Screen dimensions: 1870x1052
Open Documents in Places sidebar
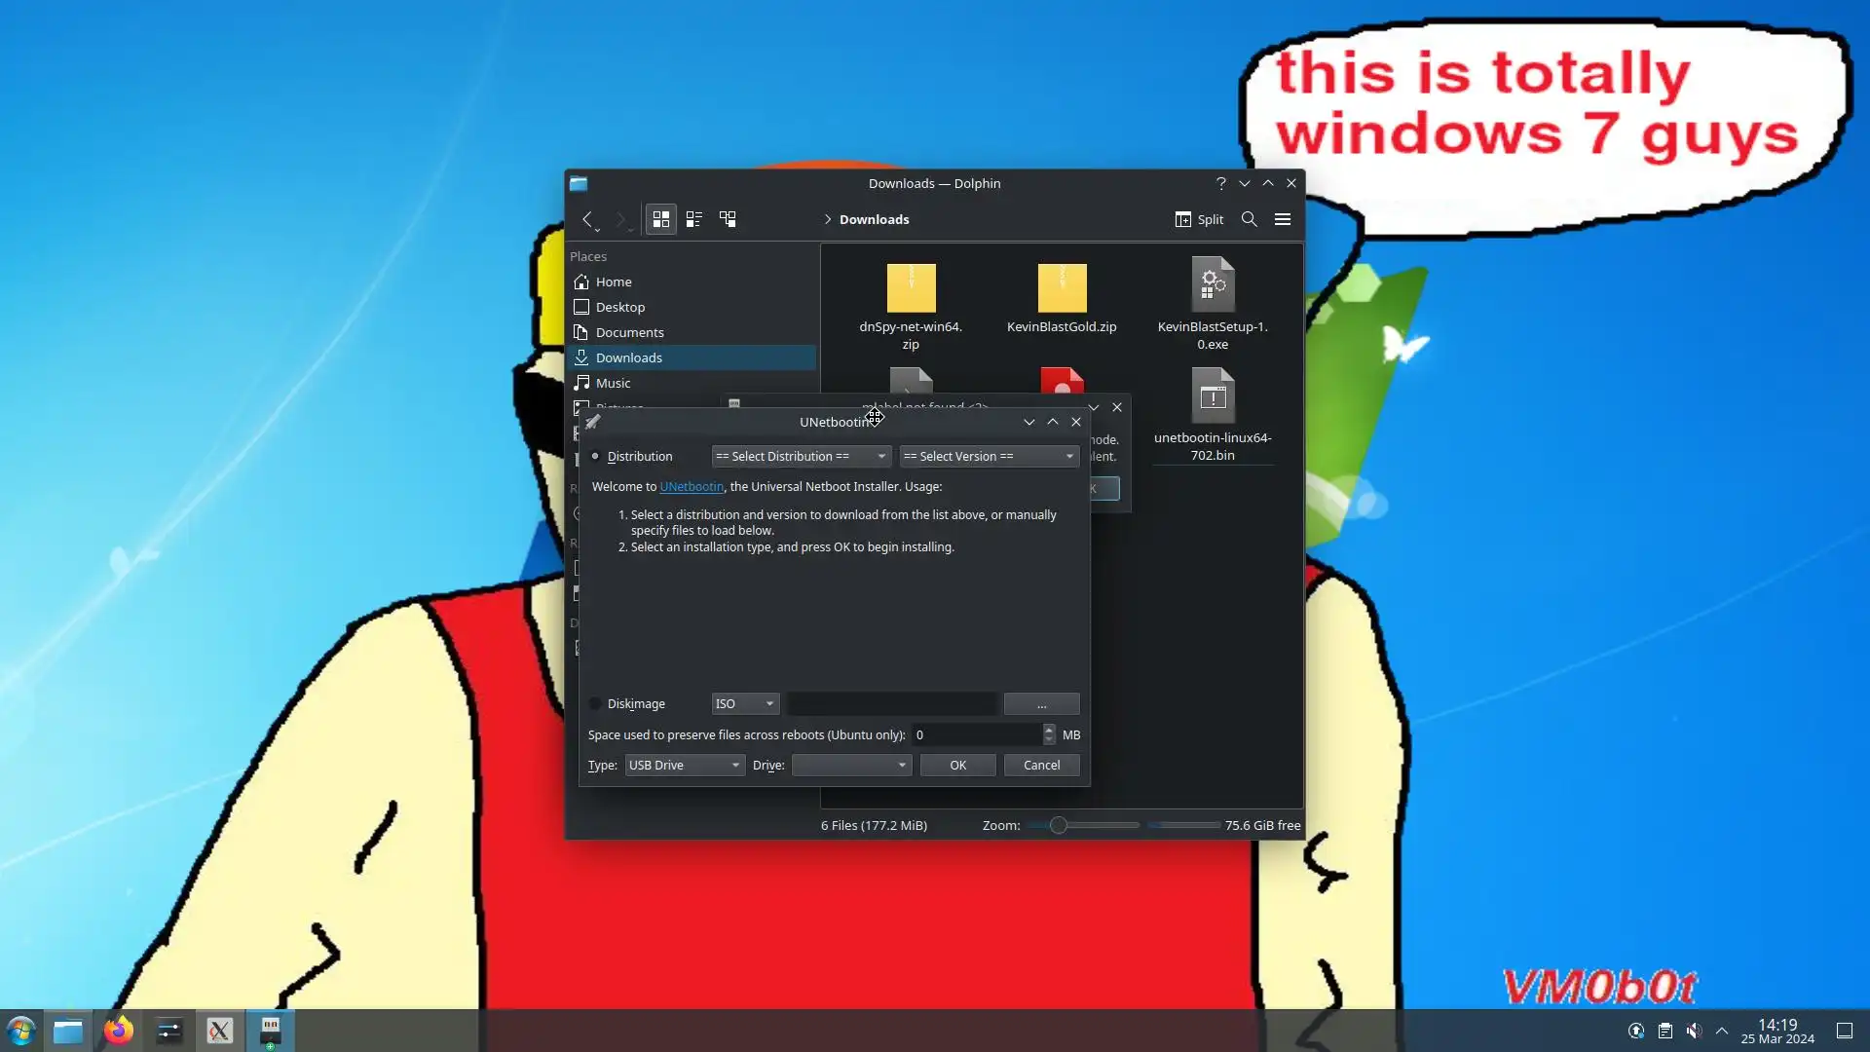[629, 332]
